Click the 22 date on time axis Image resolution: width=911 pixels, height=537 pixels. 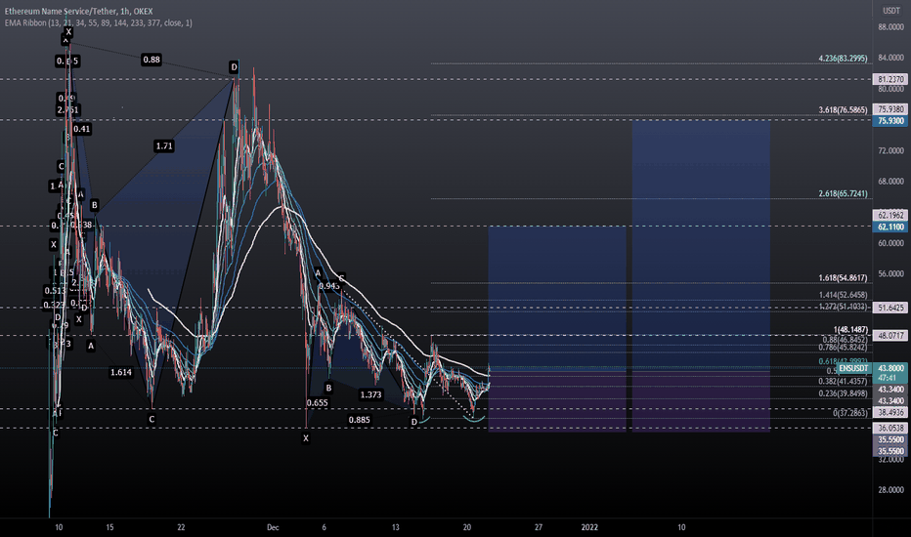point(181,527)
